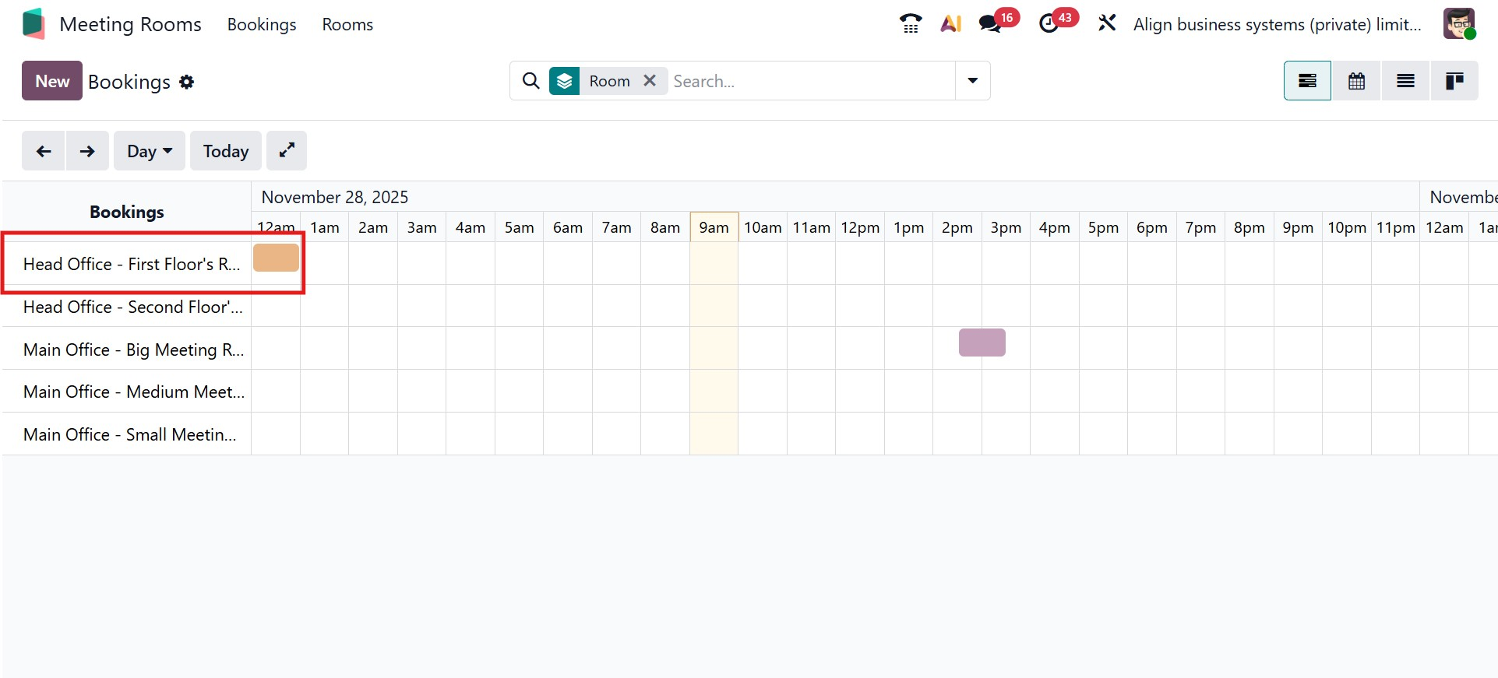Open the activities clock icon

coord(1049,23)
